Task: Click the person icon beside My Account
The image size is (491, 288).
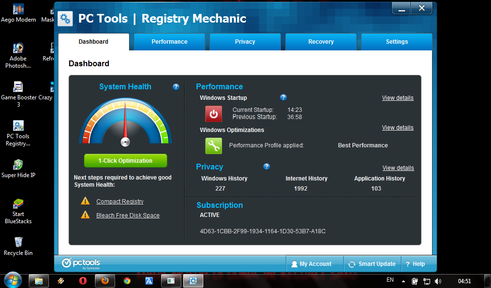Action: point(294,264)
